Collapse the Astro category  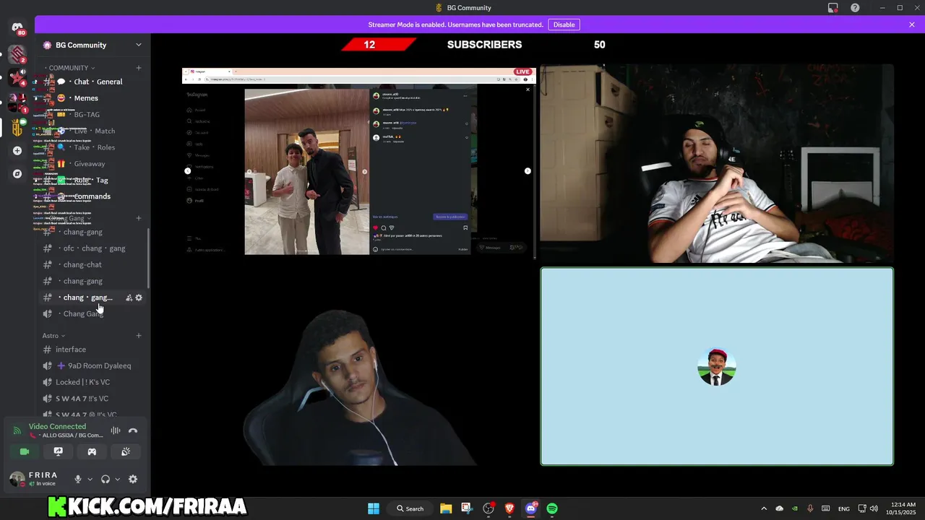pos(53,336)
